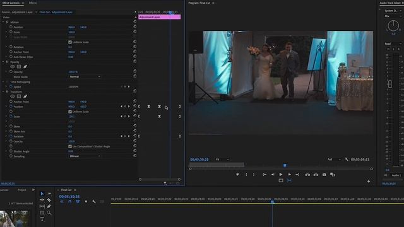Screen dimensions: 404x227
Task: Toggle Linked Selection in timeline
Action: (78, 202)
